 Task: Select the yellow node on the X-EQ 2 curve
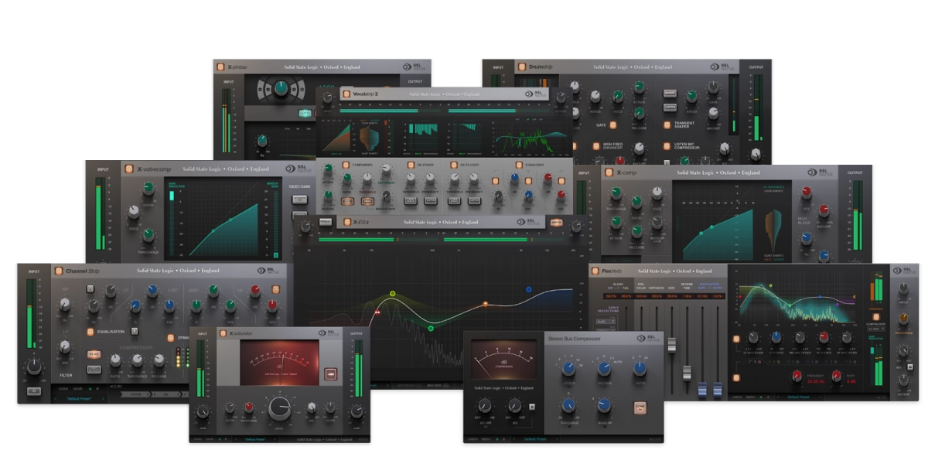(392, 293)
